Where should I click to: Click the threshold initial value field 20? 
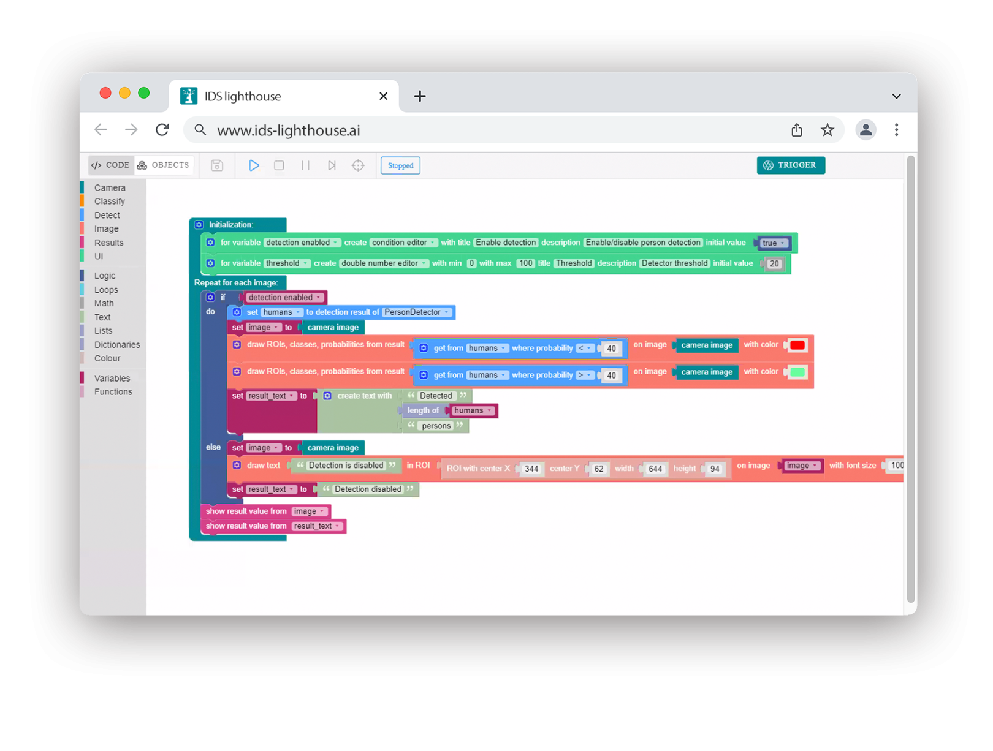pos(774,264)
